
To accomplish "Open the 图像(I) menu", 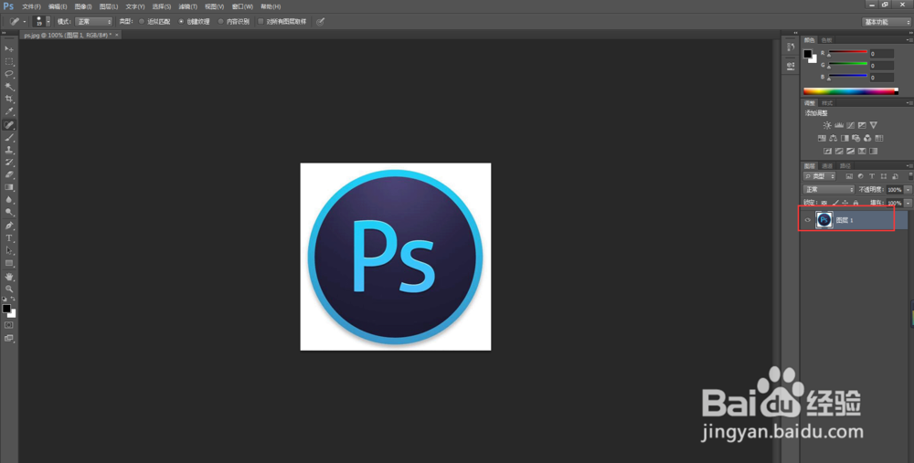I will point(83,6).
